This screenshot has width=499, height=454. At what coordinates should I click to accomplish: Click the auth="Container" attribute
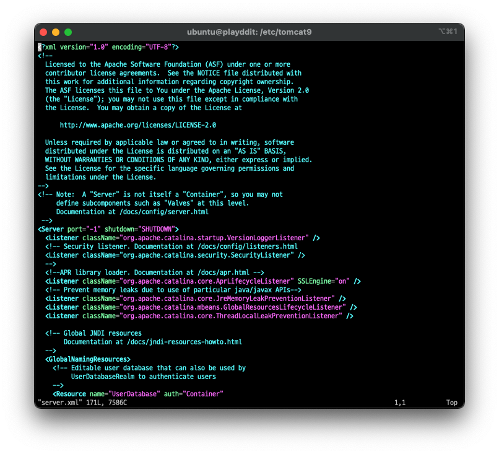point(194,394)
